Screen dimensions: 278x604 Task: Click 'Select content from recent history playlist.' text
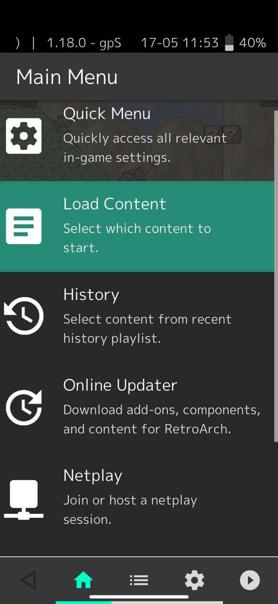(147, 329)
